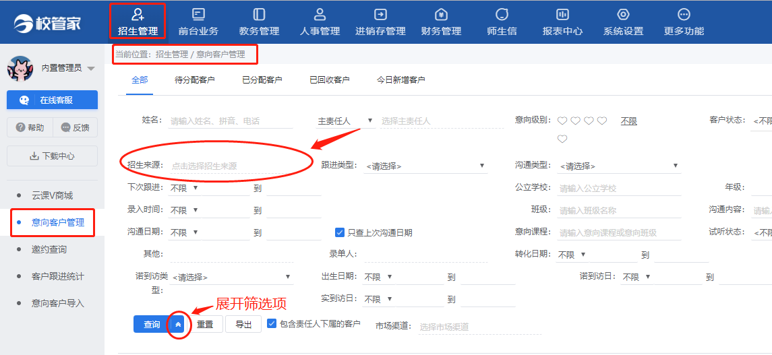
Task: Collapse filters with the double-chevron button
Action: (x=178, y=325)
